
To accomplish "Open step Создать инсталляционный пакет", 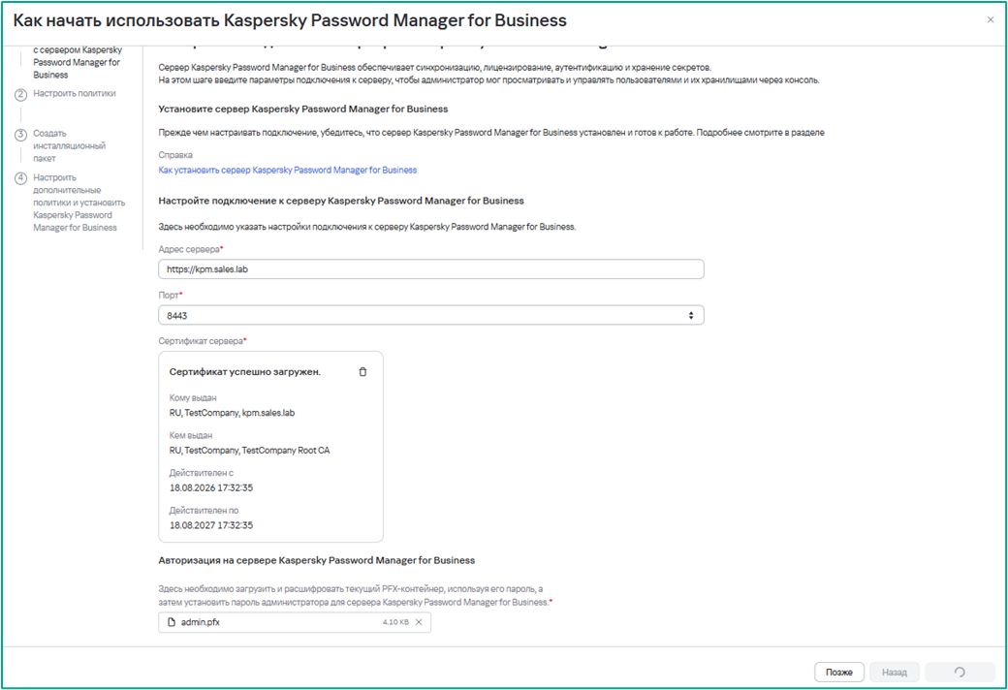I will coord(70,145).
